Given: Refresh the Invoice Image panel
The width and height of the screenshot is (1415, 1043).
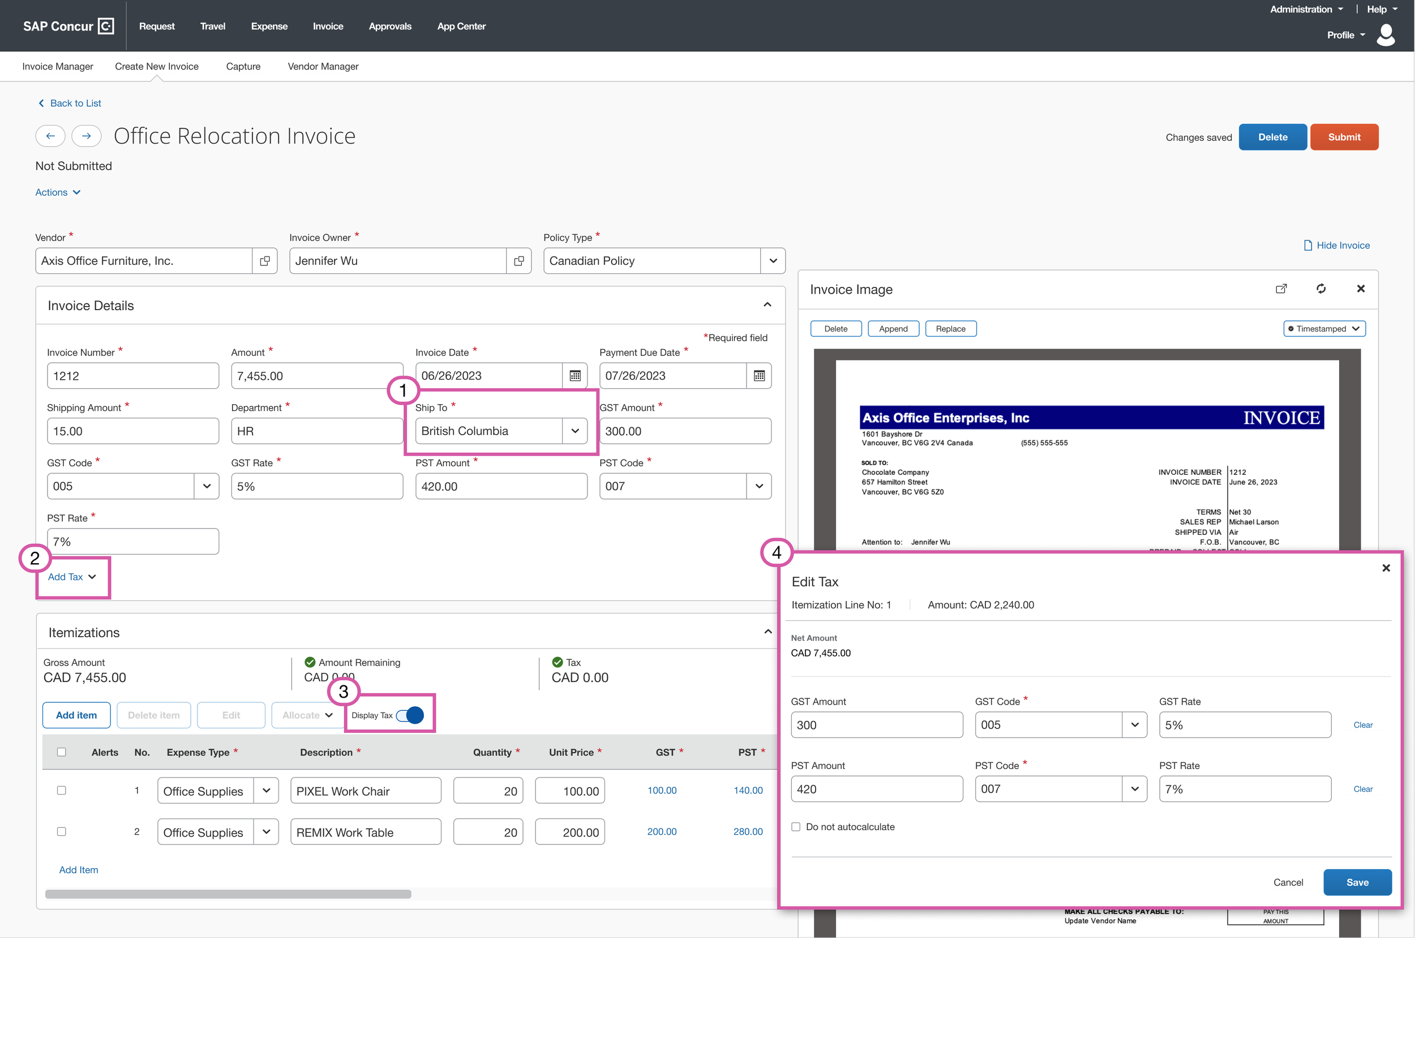Looking at the screenshot, I should [1321, 289].
